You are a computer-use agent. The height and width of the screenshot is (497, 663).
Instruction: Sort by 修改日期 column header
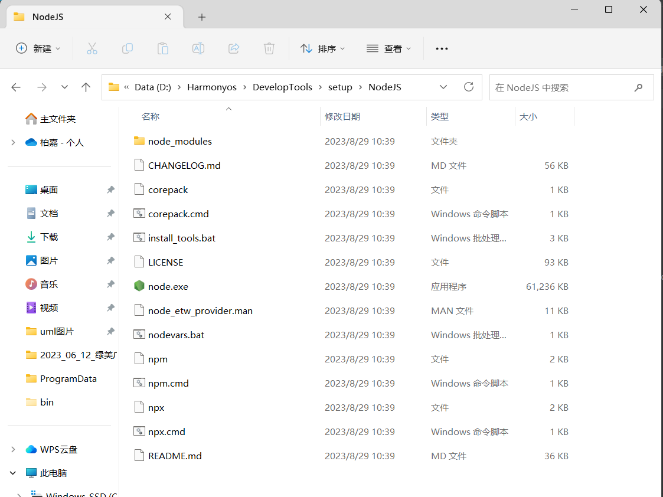(x=342, y=117)
